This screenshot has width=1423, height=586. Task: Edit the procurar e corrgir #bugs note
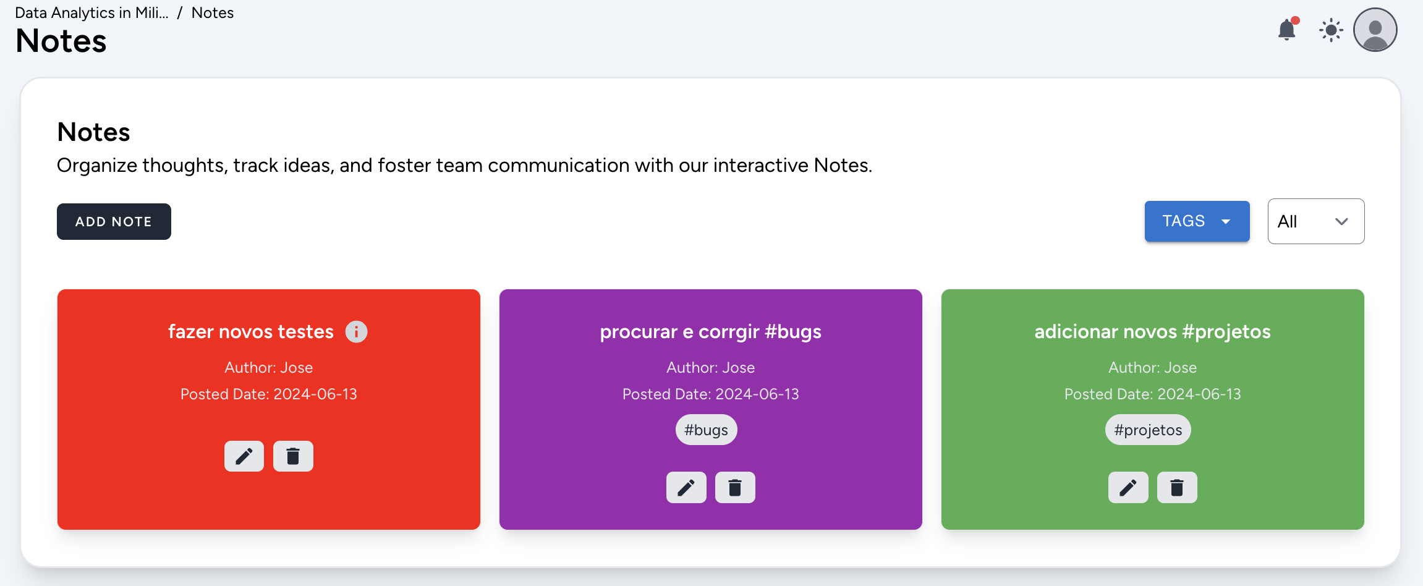(686, 488)
